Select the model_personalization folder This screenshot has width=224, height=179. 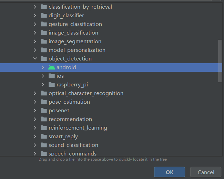[x=77, y=50]
